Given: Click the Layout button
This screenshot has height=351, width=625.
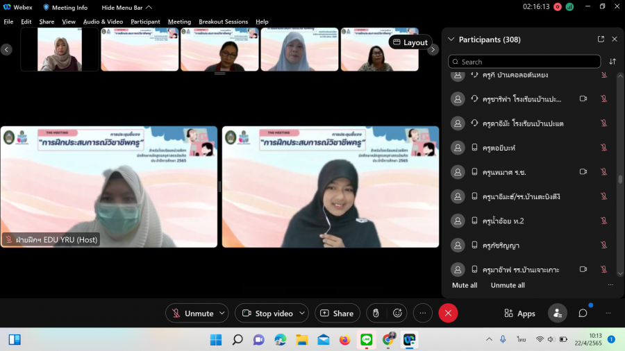Looking at the screenshot, I should pos(410,42).
